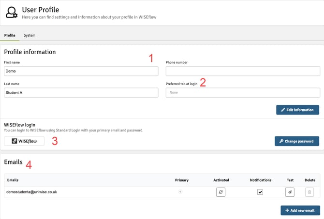Click the Primary column header

coord(182,180)
